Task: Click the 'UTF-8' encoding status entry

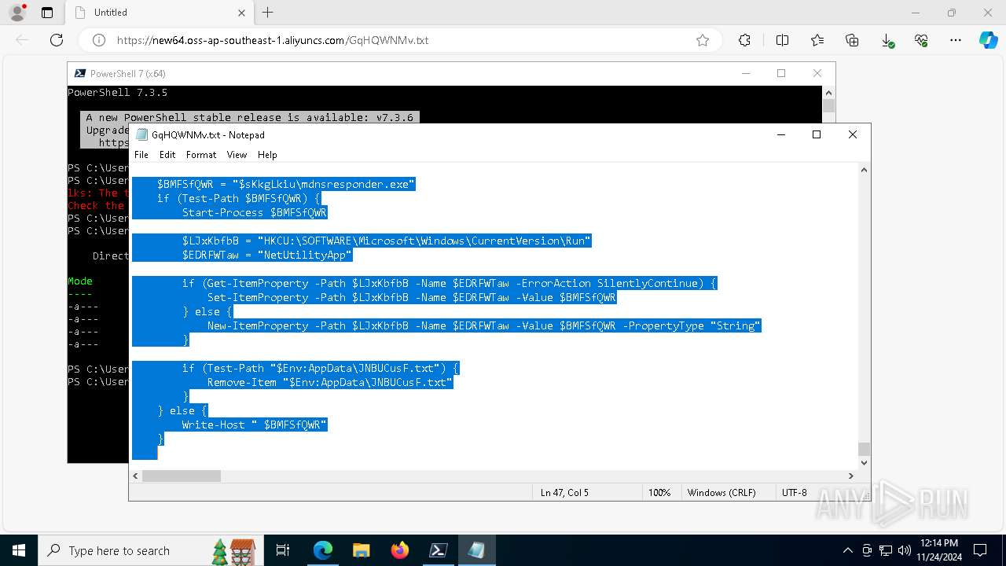Action: [795, 492]
